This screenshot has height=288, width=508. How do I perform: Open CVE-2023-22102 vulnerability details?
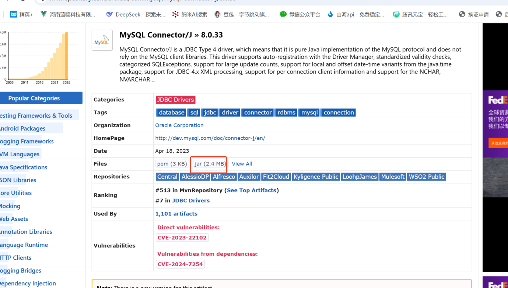182,238
